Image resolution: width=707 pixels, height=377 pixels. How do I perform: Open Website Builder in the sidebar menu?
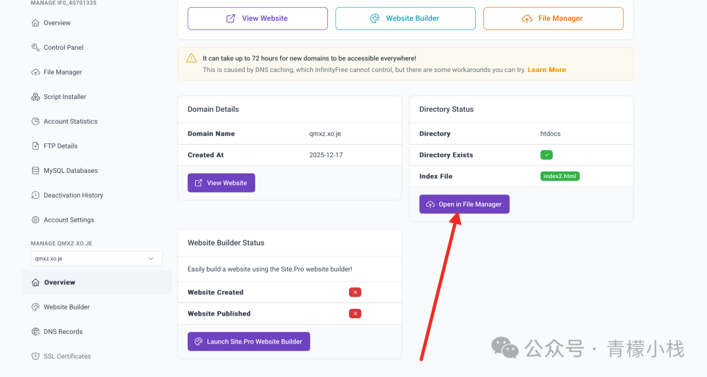[66, 307]
